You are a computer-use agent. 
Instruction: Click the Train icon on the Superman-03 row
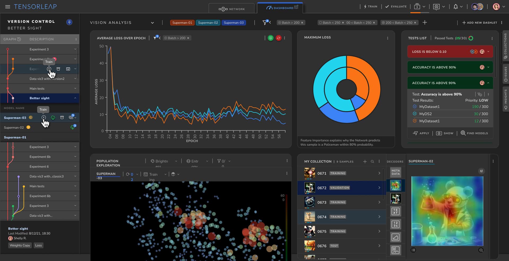[x=44, y=118]
